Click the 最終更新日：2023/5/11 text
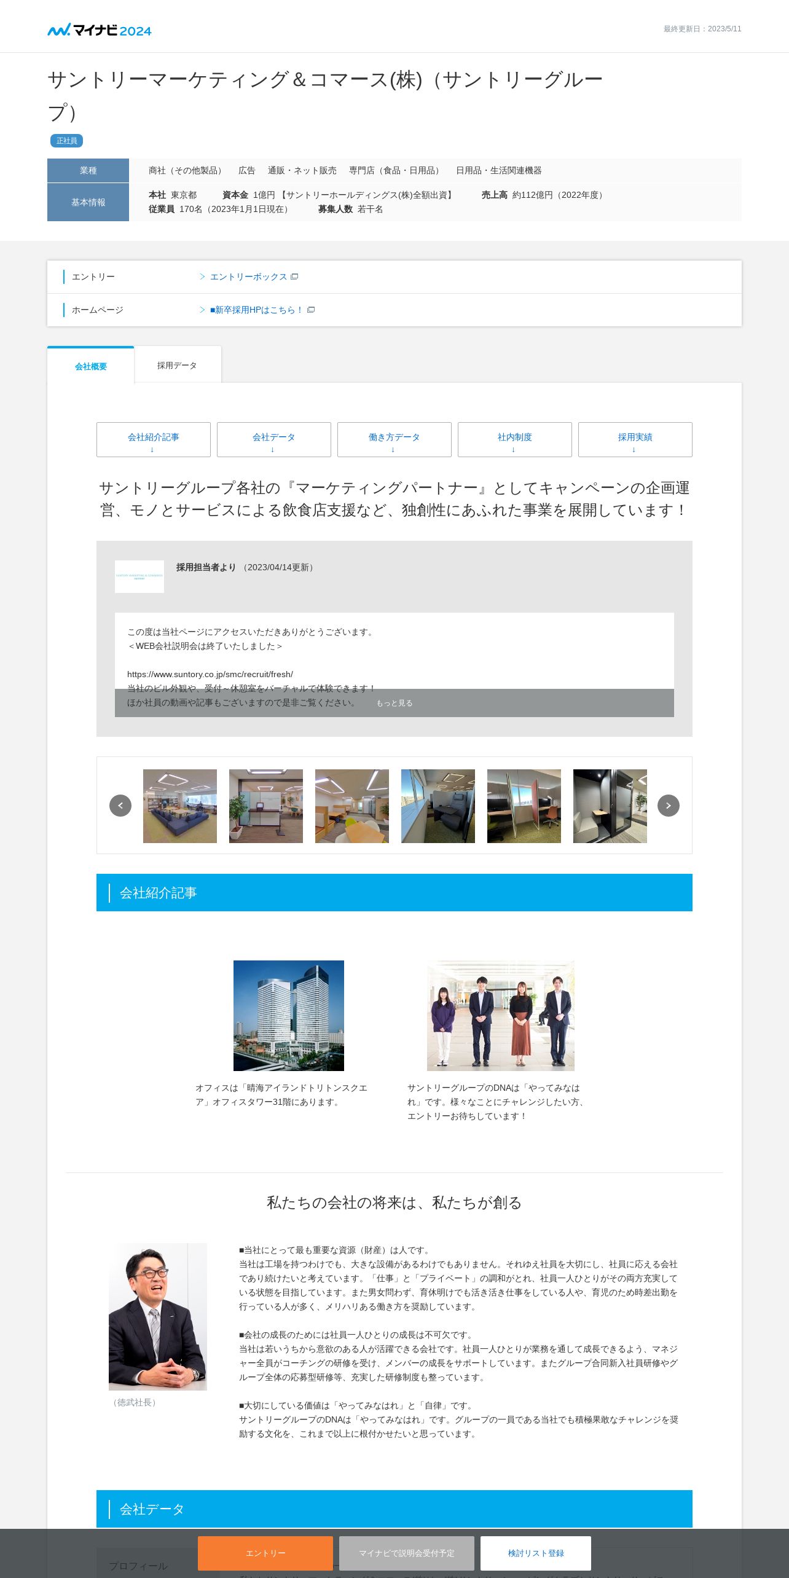The width and height of the screenshot is (789, 1578). pos(702,29)
